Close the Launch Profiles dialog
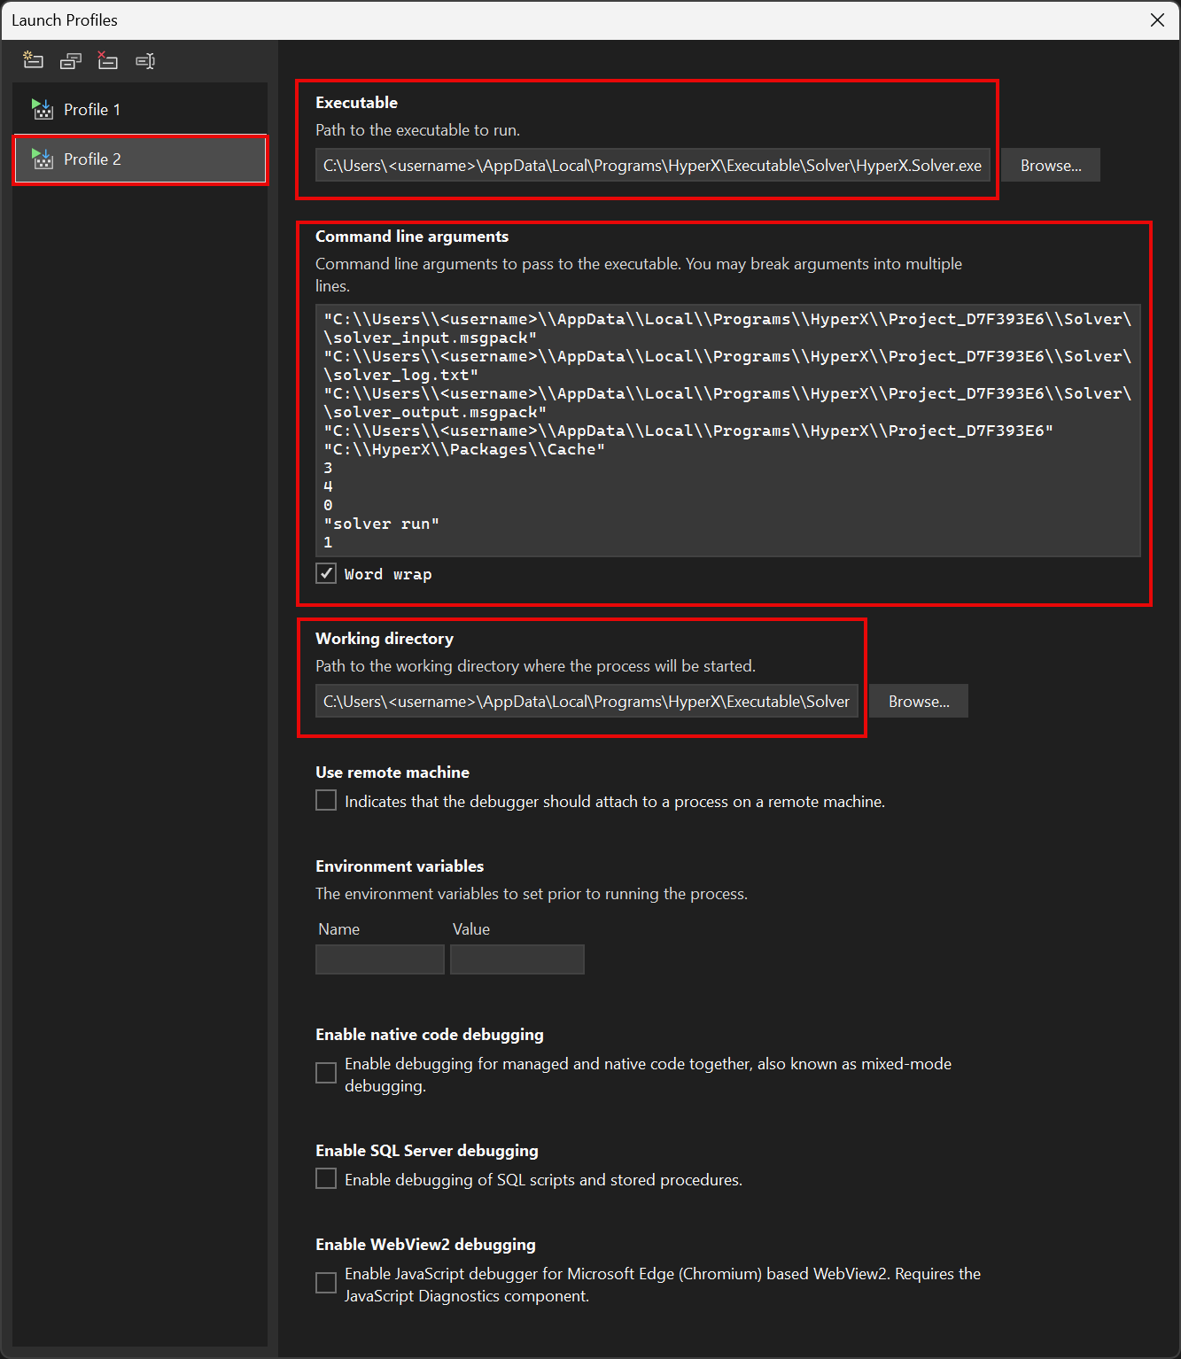 click(1157, 20)
